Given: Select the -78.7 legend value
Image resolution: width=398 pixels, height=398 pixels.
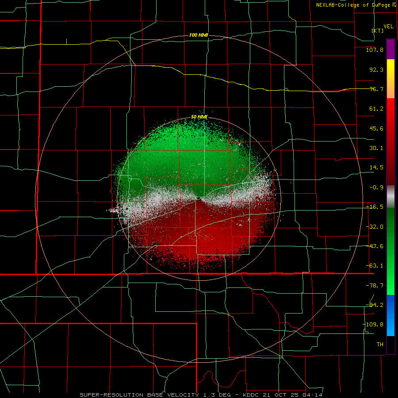Looking at the screenshot, I should (375, 286).
